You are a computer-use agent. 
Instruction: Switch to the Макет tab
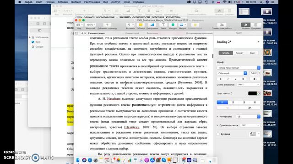click(x=239, y=53)
